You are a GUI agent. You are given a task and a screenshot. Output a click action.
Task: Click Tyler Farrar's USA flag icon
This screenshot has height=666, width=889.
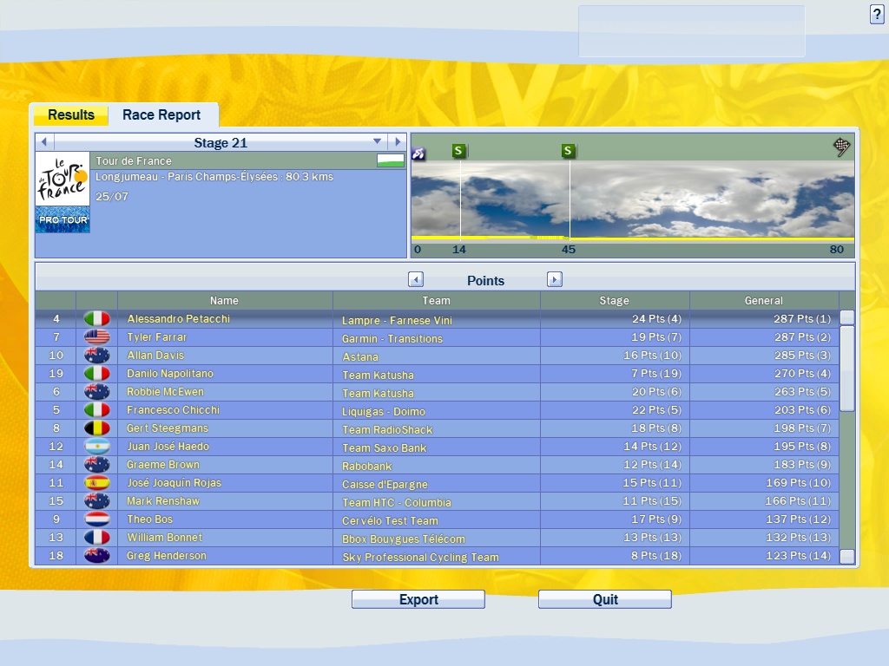point(96,337)
